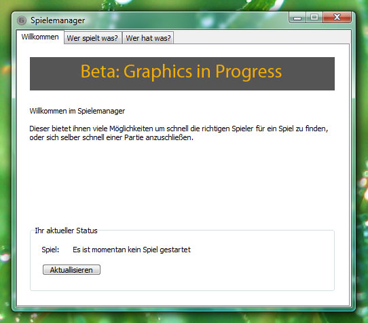Click the word 'Progress' in the orange banner text

(x=249, y=72)
